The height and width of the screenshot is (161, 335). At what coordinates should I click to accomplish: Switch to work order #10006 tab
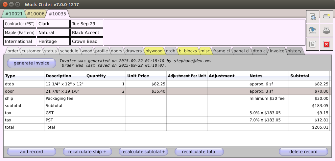35,14
